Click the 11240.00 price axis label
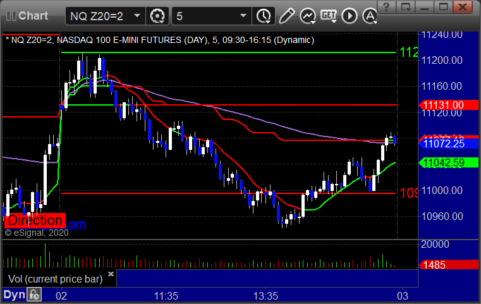This screenshot has width=481, height=304. (x=442, y=35)
